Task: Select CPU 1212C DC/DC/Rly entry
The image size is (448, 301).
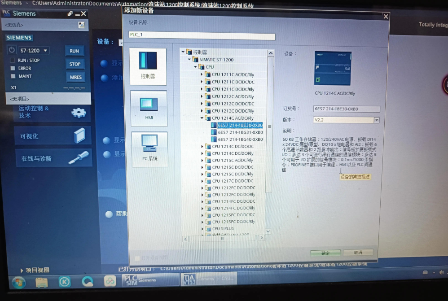Action: click(x=233, y=111)
